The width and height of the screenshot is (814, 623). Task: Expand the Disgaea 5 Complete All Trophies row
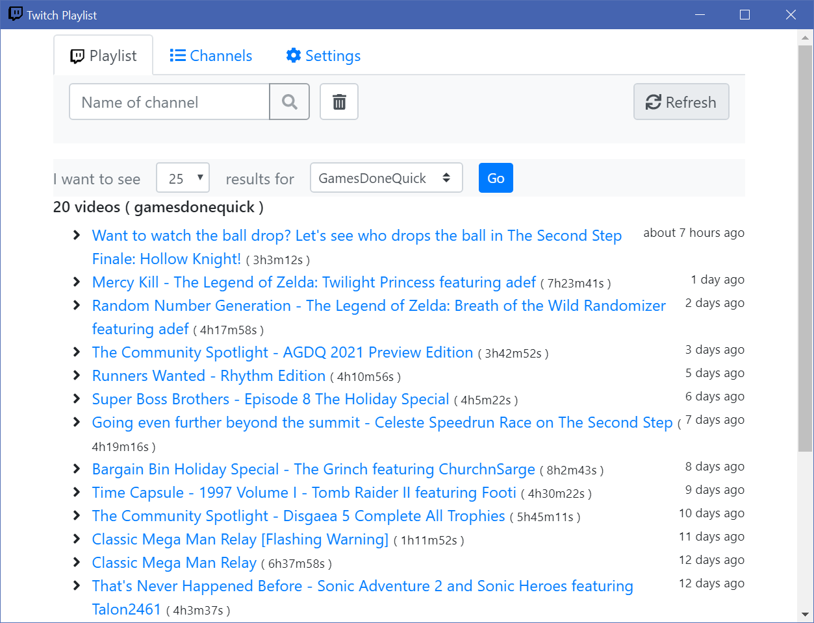(77, 516)
